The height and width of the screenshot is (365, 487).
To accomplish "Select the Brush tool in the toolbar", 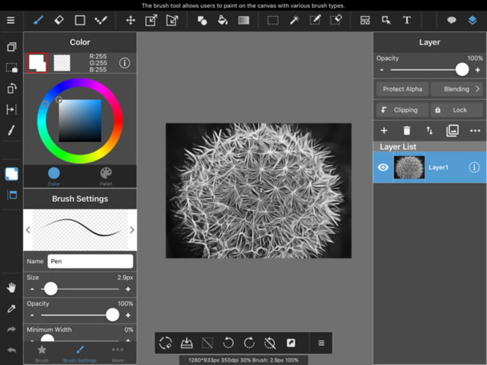I will [x=38, y=19].
